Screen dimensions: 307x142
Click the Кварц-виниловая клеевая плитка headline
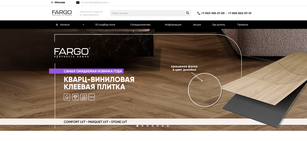pyautogui.click(x=99, y=83)
